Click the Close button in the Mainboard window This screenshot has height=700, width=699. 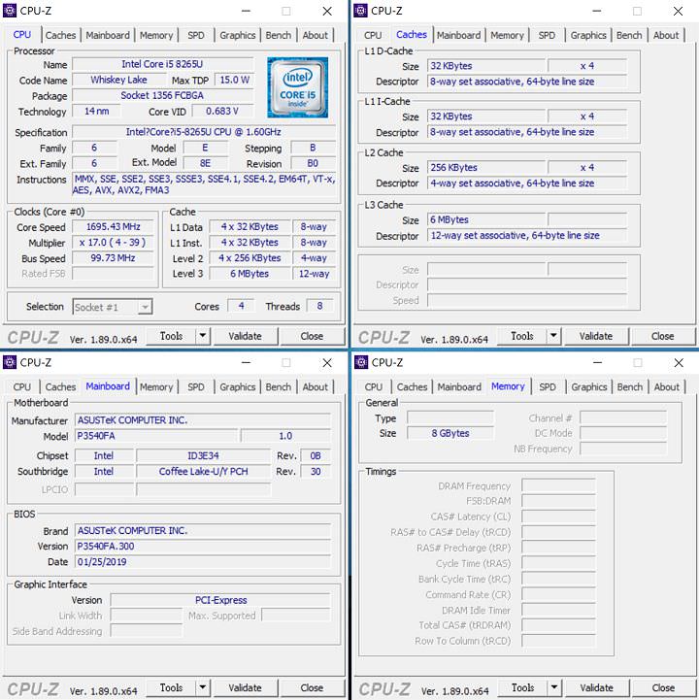click(x=312, y=687)
